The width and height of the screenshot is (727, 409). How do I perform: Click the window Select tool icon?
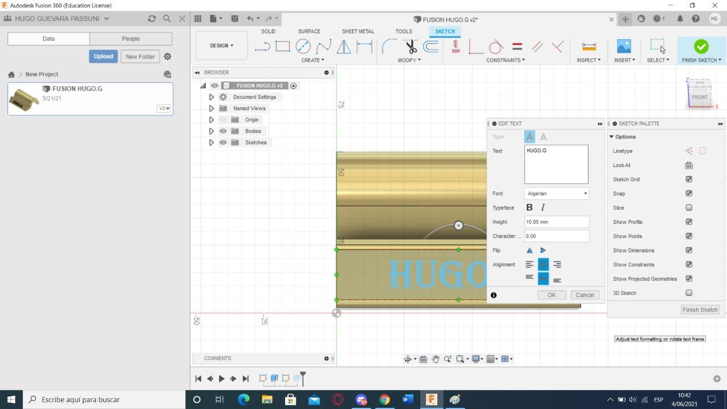658,47
